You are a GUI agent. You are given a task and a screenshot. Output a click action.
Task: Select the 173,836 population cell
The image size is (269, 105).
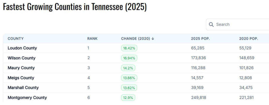199,58
